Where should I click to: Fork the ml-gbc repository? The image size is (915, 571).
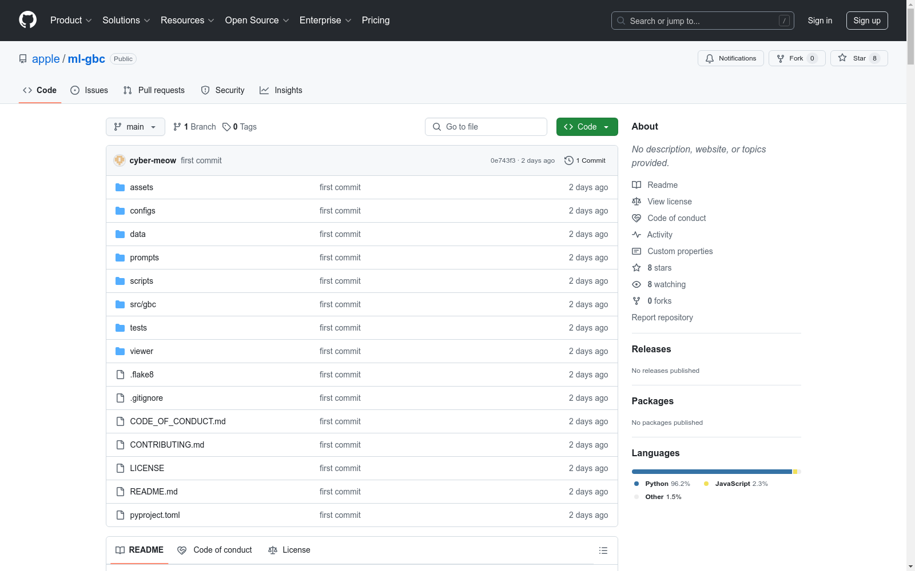[797, 58]
